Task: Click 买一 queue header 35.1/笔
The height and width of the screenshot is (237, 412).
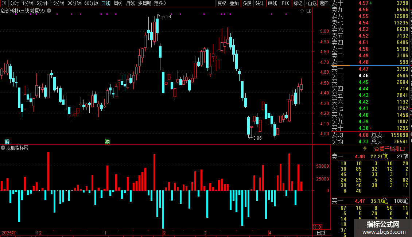Action: pyautogui.click(x=379, y=201)
